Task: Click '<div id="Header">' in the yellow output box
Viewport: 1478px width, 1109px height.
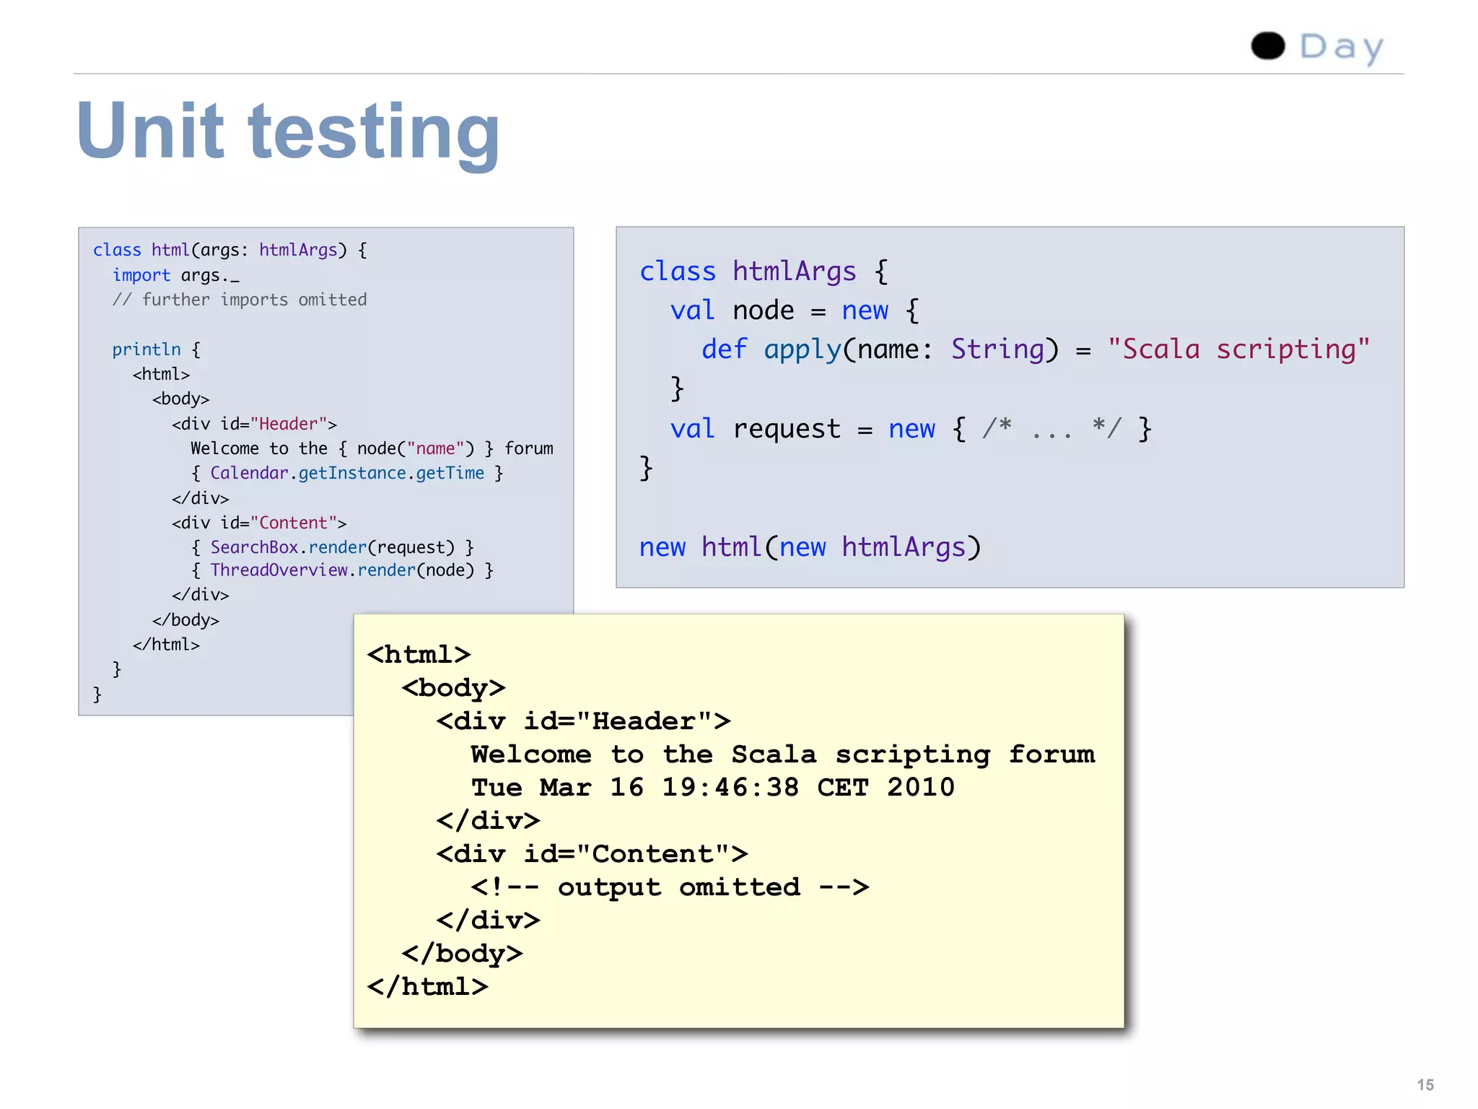Action: click(583, 721)
